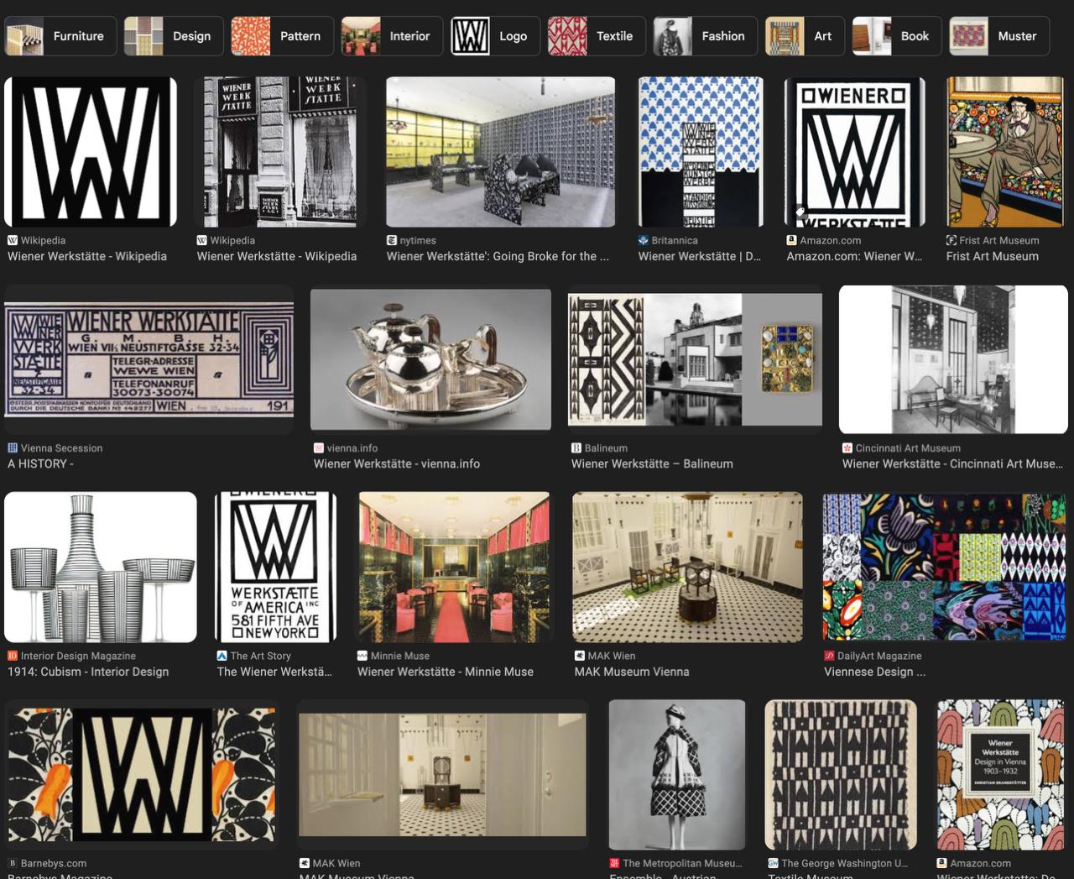
Task: Click the nytimes source icon below the showroom image
Action: [x=391, y=240]
